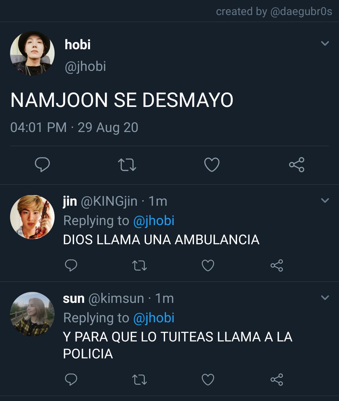Open sun's profile avatar

[32, 314]
